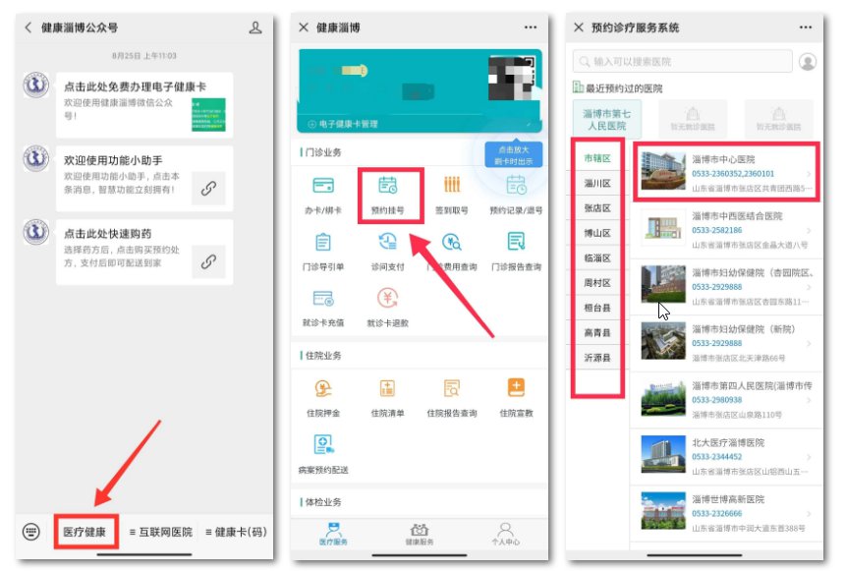This screenshot has width=845, height=571.
Task: Call 0533-2326666 phone link
Action: pos(716,513)
